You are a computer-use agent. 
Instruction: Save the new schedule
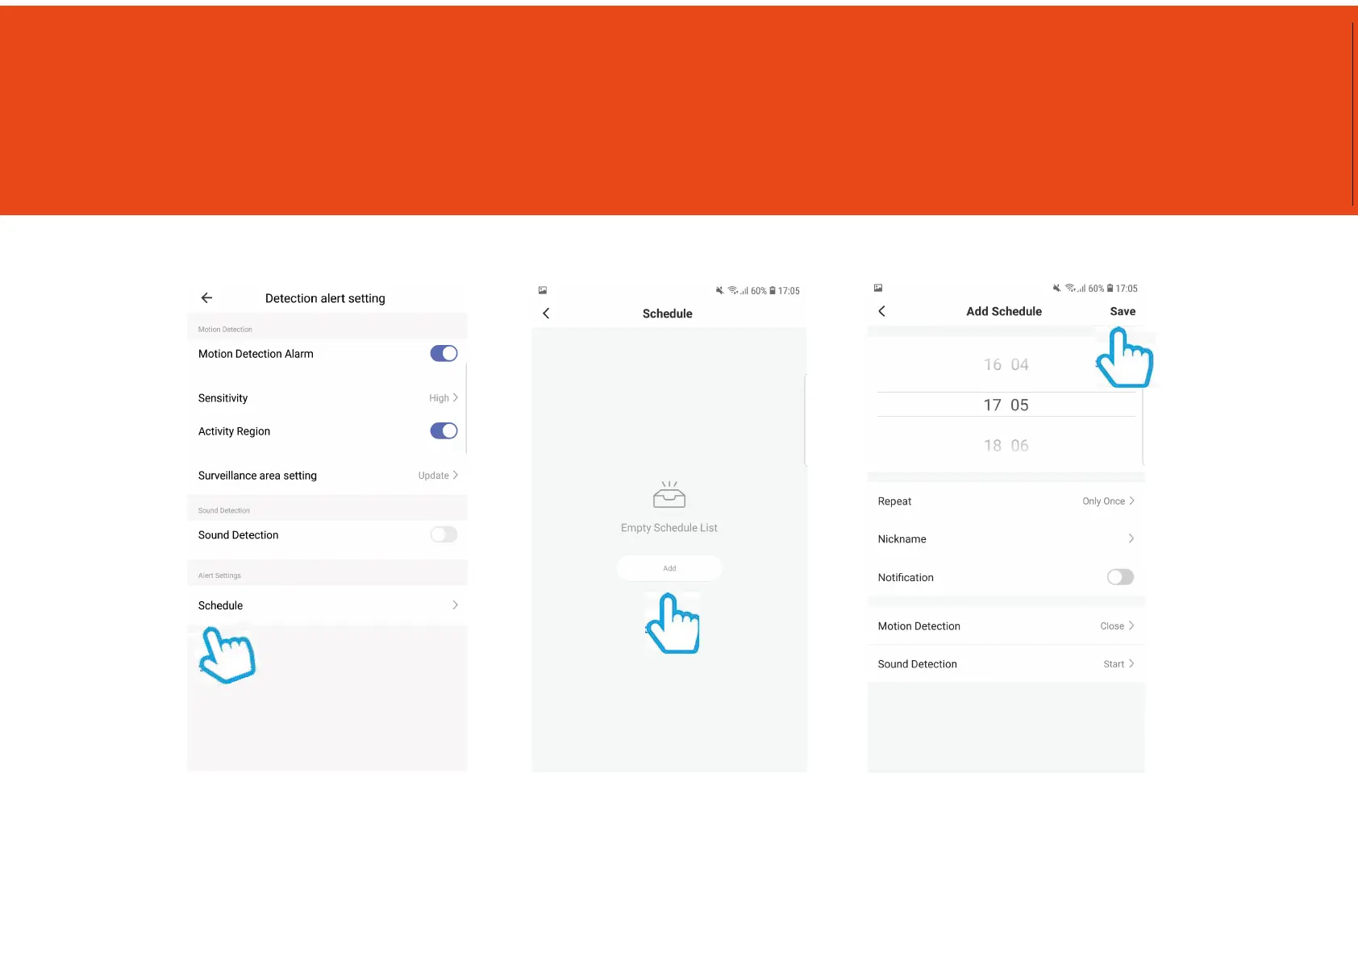click(x=1123, y=311)
